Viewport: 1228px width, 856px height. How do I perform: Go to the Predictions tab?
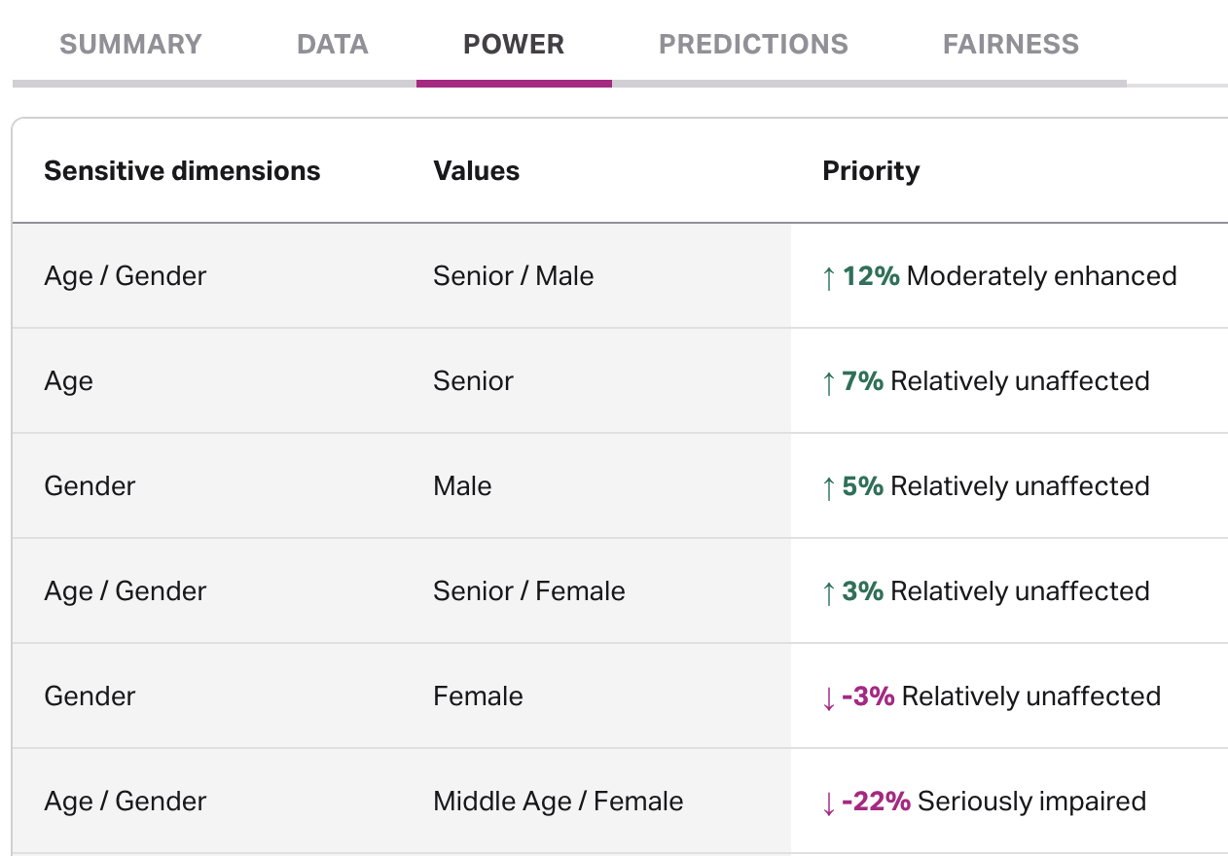753,45
